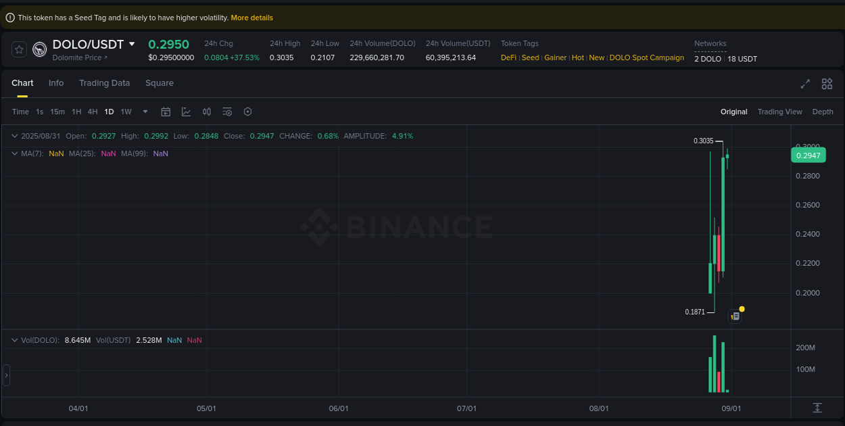Screen dimensions: 845x426
Task: Select the line chart style icon
Action: [x=186, y=112]
